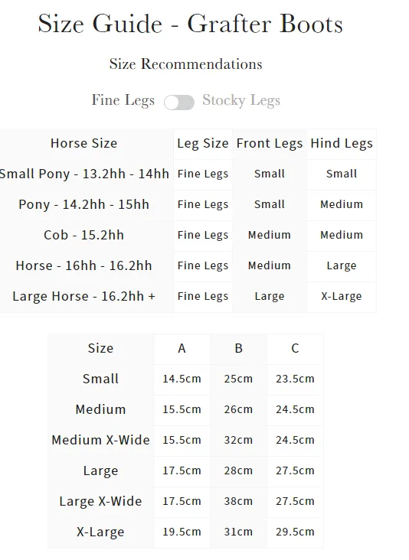Click the X-Large hind legs cell for Large Horse

342,296
